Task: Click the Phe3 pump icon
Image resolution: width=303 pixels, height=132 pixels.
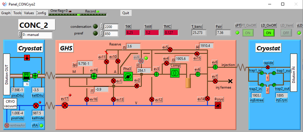Action: (128, 76)
